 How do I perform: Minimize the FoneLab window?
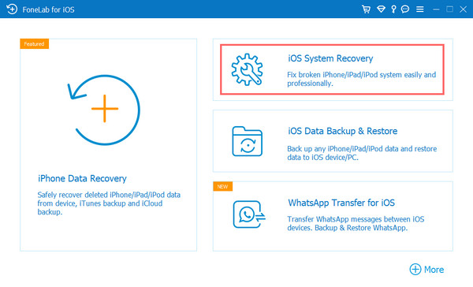click(436, 9)
